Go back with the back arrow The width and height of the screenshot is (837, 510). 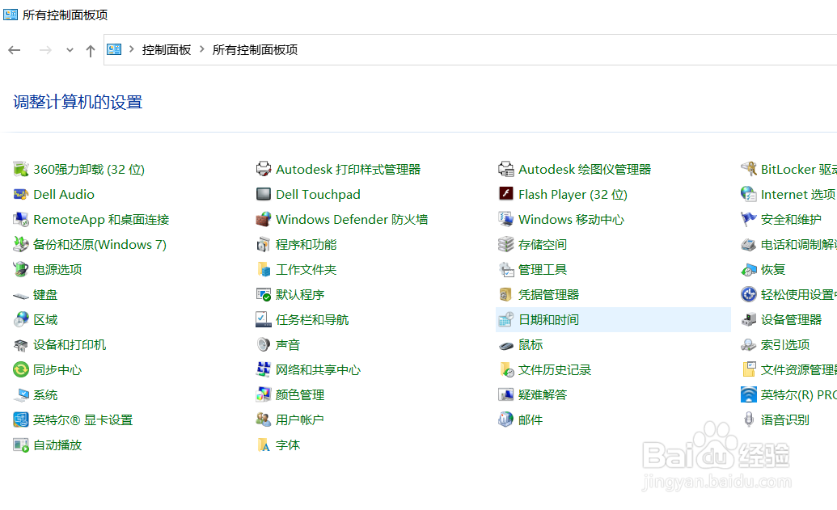coord(15,50)
